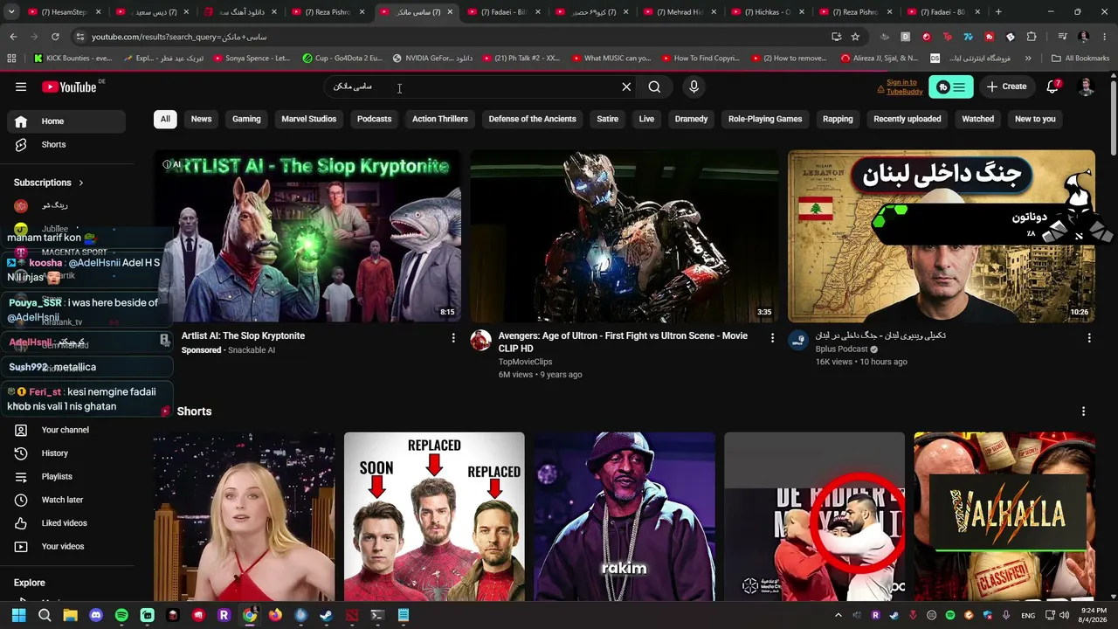
Task: Open Liked videos in the sidebar
Action: [66, 523]
